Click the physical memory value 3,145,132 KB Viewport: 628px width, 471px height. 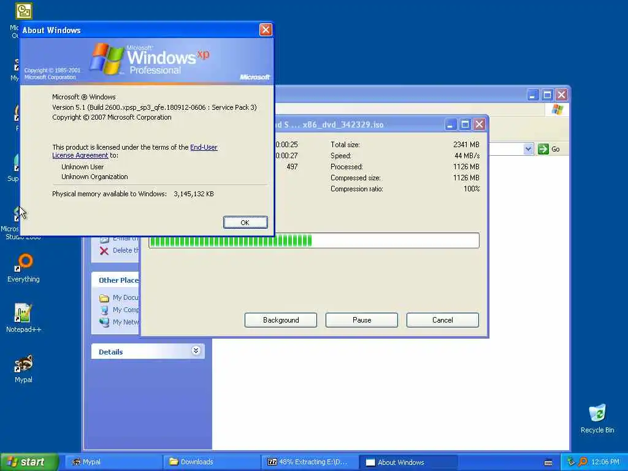tap(194, 194)
